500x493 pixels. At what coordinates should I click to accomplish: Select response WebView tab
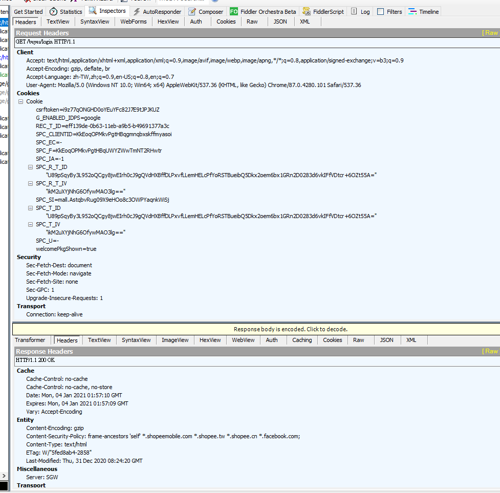click(x=243, y=340)
